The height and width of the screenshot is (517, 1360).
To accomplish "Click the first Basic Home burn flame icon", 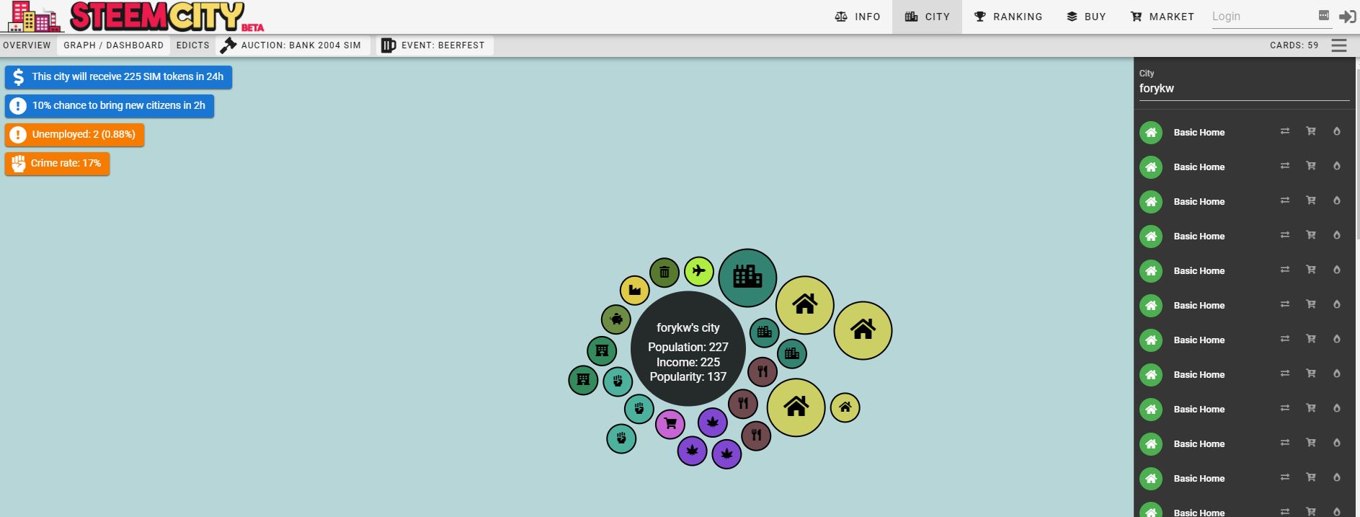I will 1336,131.
